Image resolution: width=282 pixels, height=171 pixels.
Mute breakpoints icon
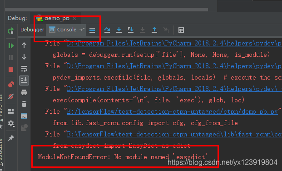point(11,96)
